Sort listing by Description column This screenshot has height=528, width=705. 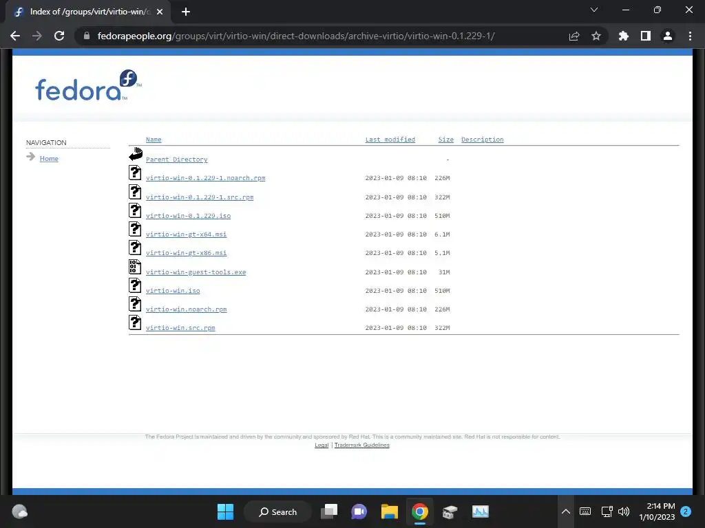coord(483,140)
